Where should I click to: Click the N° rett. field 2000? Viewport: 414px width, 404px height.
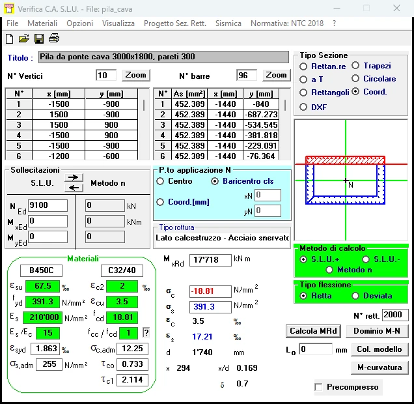click(x=395, y=315)
